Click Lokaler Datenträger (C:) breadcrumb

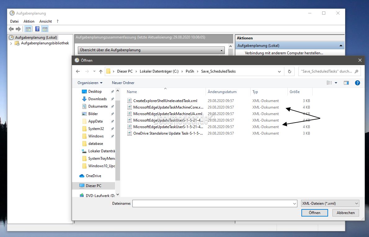point(159,71)
